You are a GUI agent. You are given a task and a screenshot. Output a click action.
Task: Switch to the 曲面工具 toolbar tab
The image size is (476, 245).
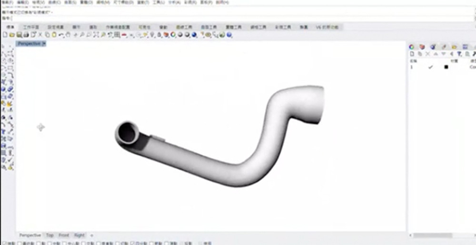[x=209, y=27]
